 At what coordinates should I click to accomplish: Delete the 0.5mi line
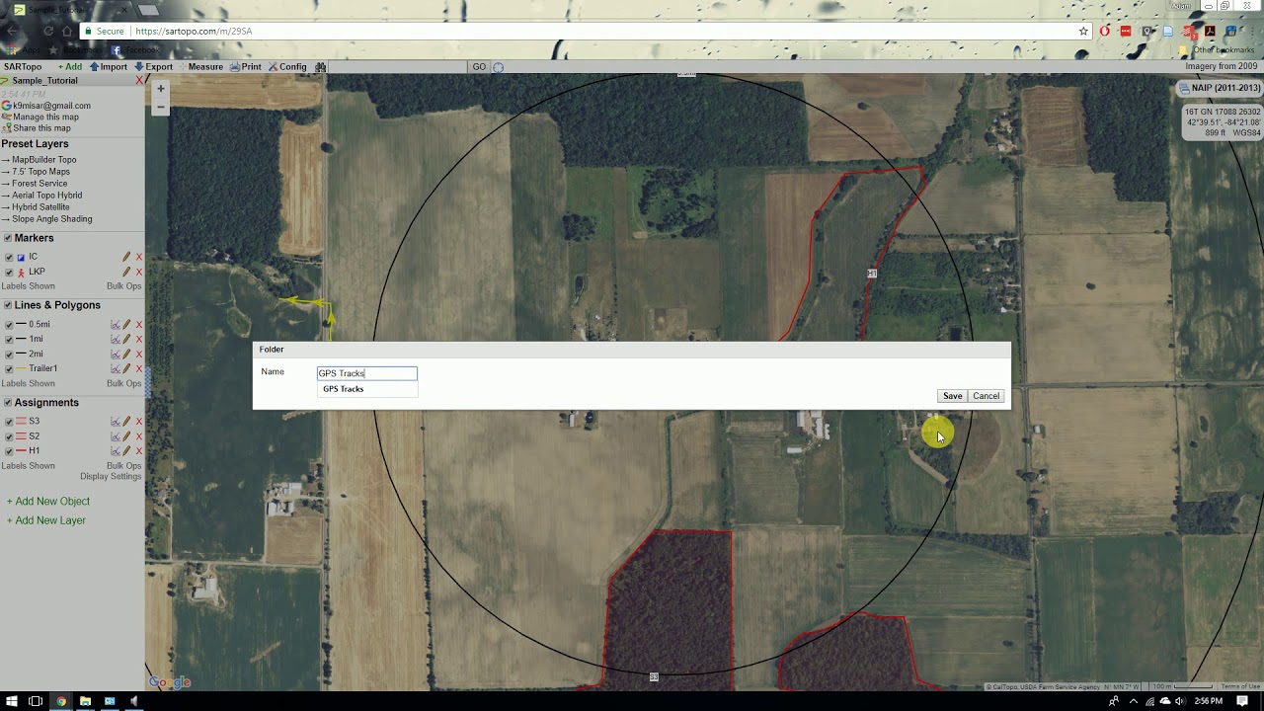coord(139,324)
